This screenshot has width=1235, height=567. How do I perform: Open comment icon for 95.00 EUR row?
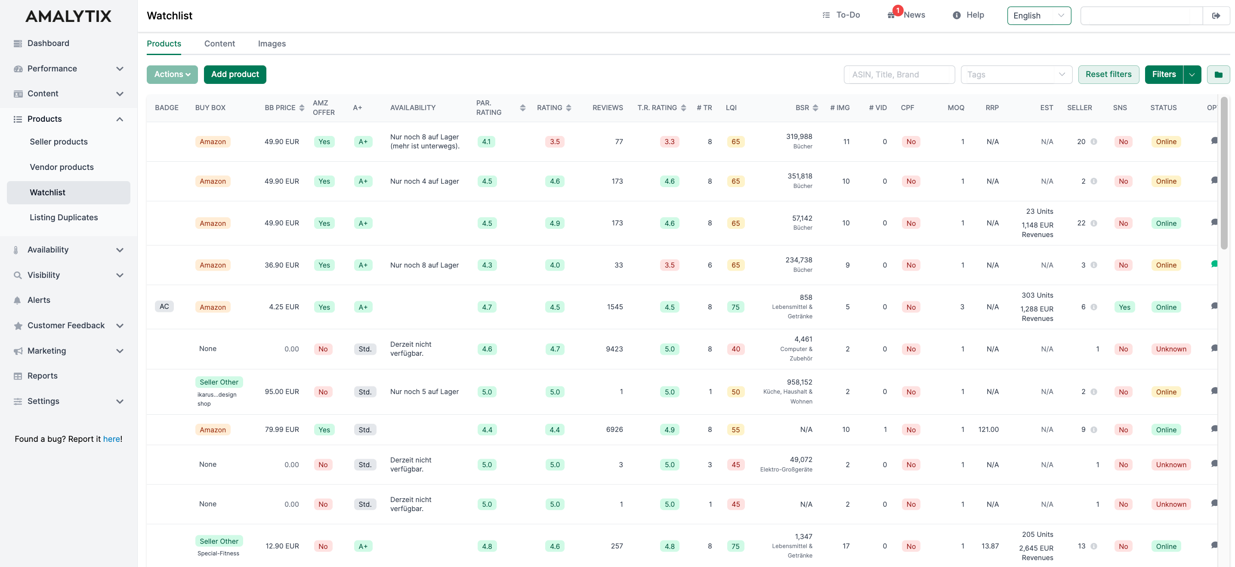(x=1214, y=391)
